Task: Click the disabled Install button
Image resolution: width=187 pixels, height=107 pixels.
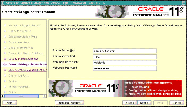Action: [160, 103]
